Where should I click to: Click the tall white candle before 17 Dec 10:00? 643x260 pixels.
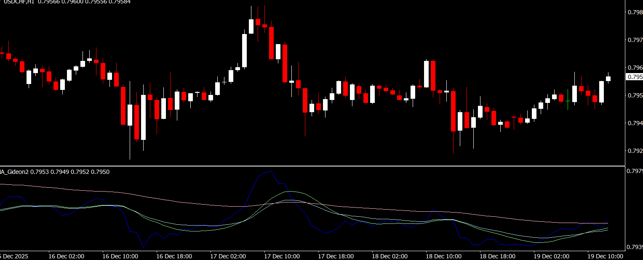click(244, 50)
